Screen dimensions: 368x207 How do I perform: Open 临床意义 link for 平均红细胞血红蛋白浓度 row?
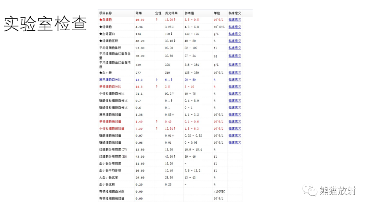click(235, 65)
